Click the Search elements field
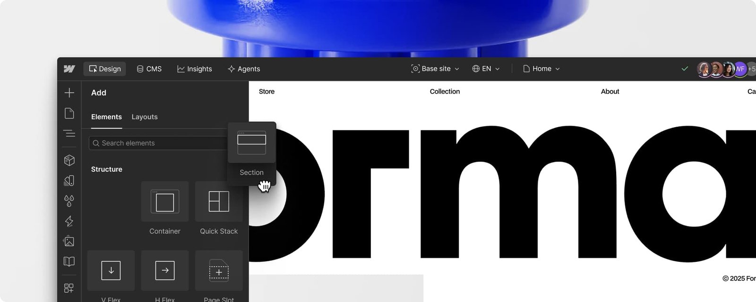 (x=158, y=143)
